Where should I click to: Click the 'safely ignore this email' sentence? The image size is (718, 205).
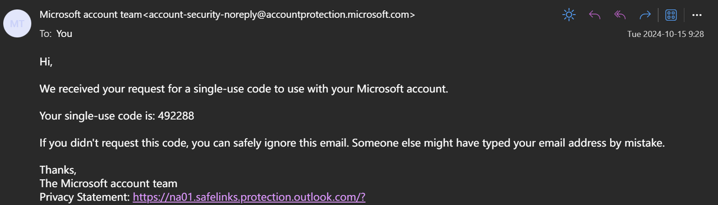tap(352, 143)
